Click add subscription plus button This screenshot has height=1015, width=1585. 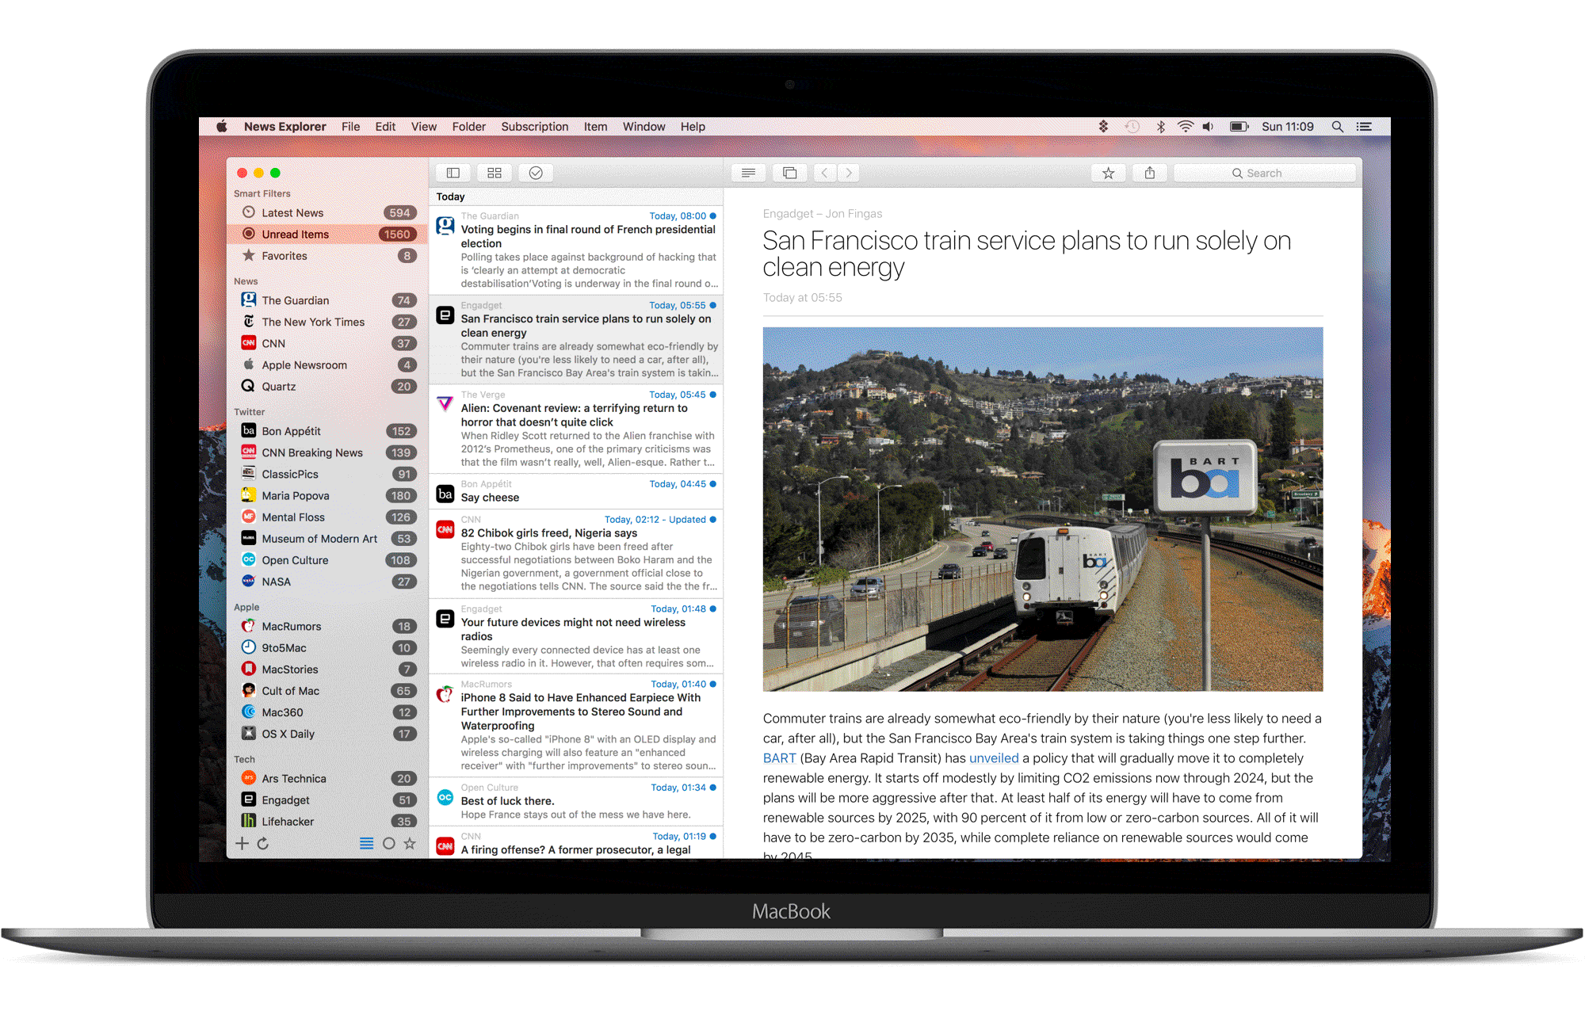click(244, 843)
